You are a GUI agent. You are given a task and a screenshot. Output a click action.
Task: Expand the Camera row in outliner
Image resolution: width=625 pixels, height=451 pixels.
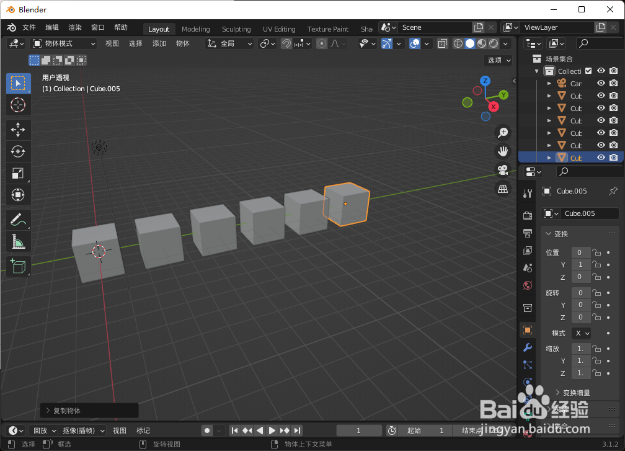pyautogui.click(x=549, y=83)
